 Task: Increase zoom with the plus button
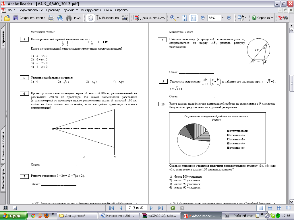[x=229, y=18]
